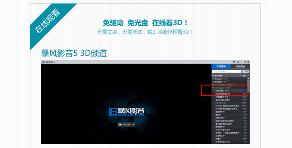Viewport: 292px width, 148px height.
Task: Click the folder icon on 打开文件 button
Action: (x=120, y=125)
